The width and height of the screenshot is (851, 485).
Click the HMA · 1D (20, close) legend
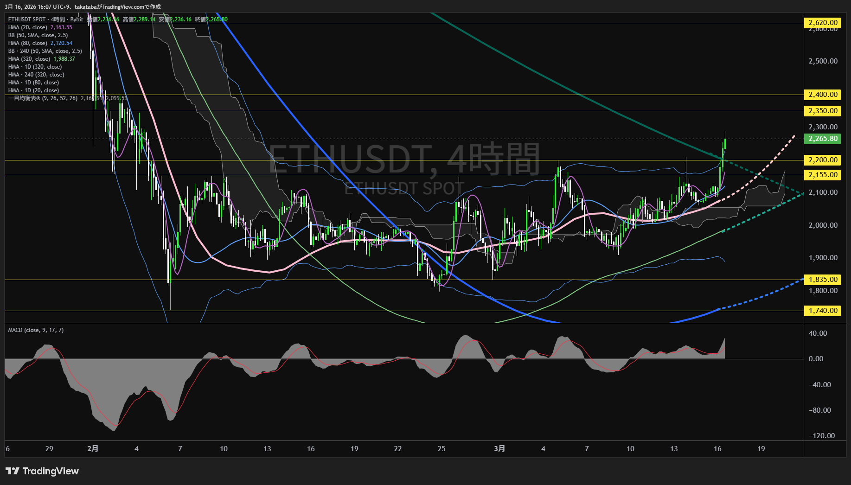tap(33, 90)
